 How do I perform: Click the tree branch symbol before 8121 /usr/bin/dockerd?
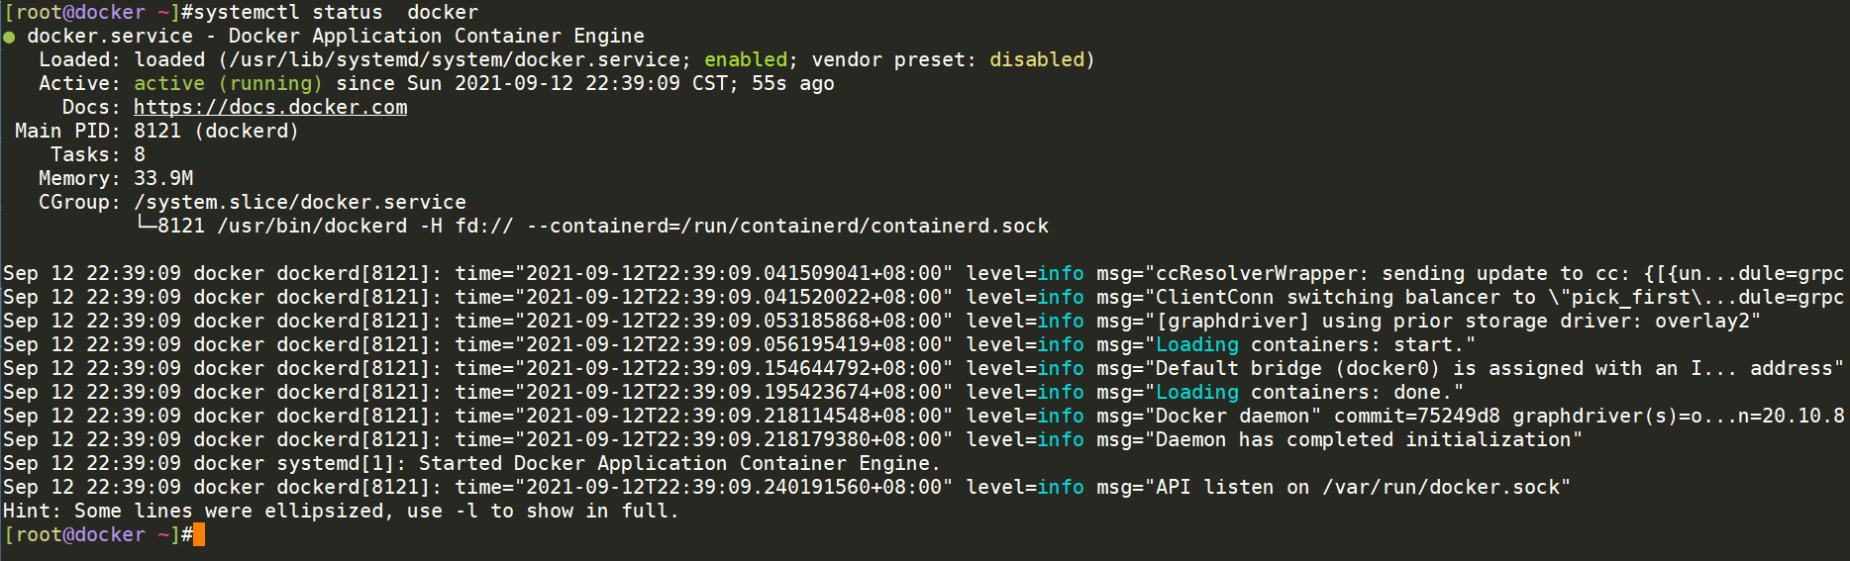coord(146,226)
